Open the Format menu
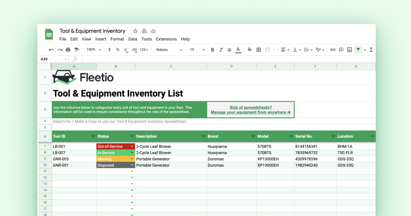 pos(117,39)
